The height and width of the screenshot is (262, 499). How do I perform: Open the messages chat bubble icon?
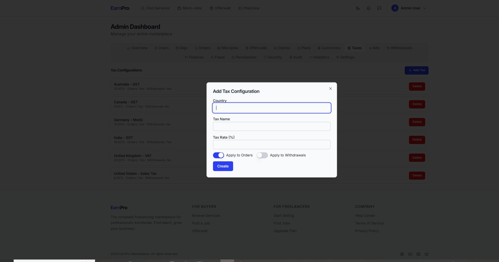point(379,8)
